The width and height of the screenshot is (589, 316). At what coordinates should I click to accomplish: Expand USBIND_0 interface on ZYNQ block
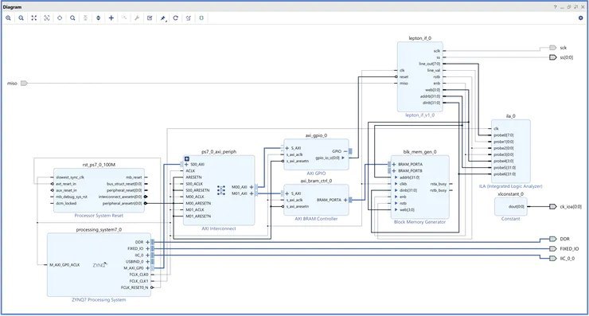[x=147, y=262]
